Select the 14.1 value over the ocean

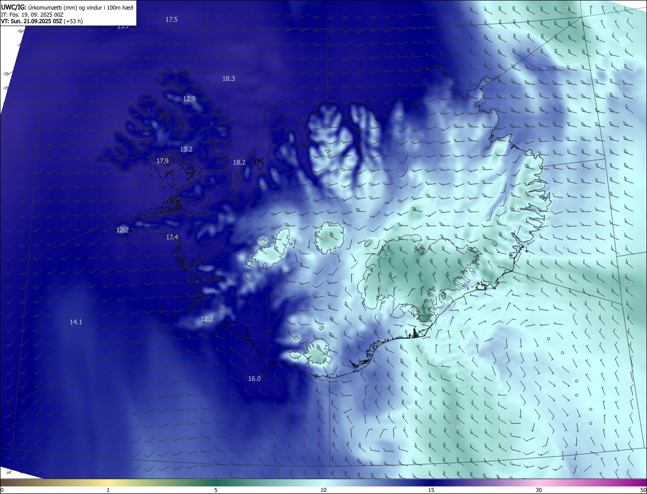click(x=76, y=322)
